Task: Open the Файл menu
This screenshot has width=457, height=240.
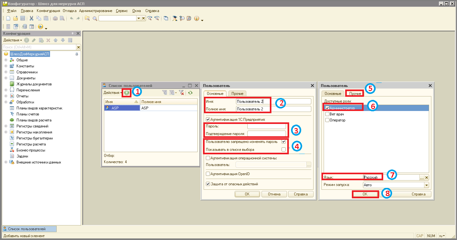Action: pos(11,11)
